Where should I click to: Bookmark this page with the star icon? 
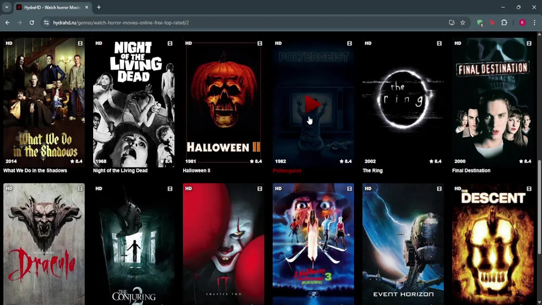tap(463, 22)
